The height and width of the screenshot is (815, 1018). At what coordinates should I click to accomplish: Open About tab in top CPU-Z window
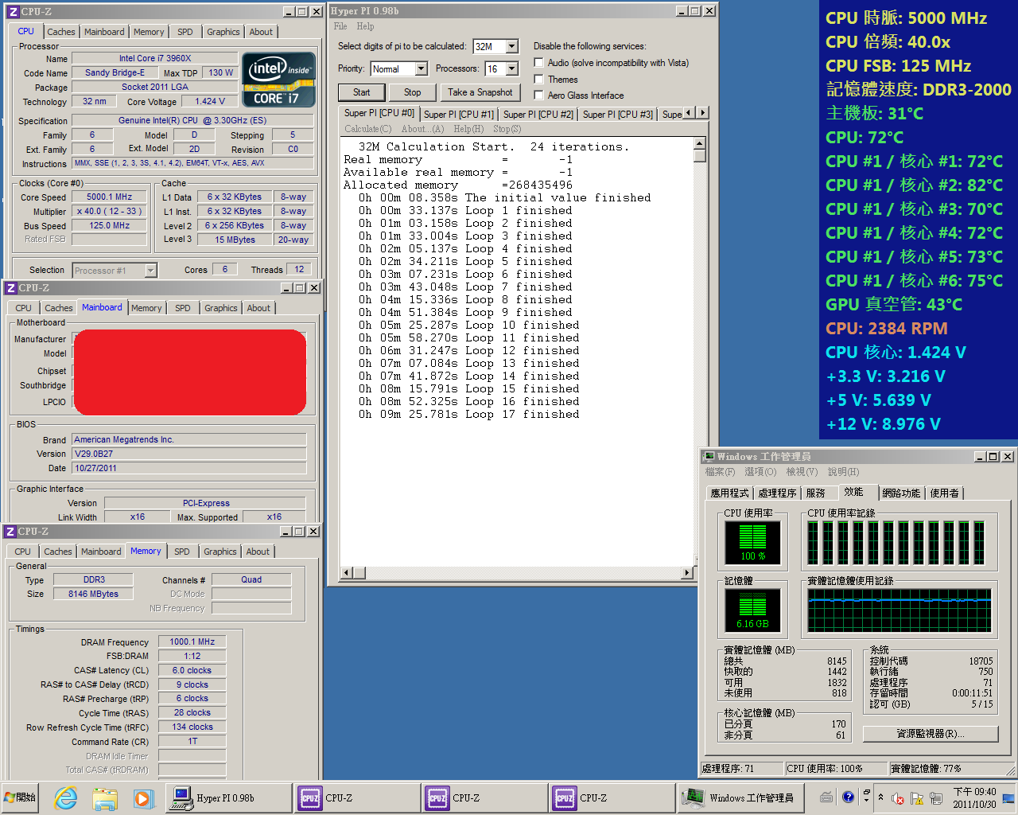(261, 32)
